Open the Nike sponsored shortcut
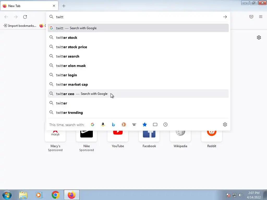The height and width of the screenshot is (200, 267). (87, 141)
